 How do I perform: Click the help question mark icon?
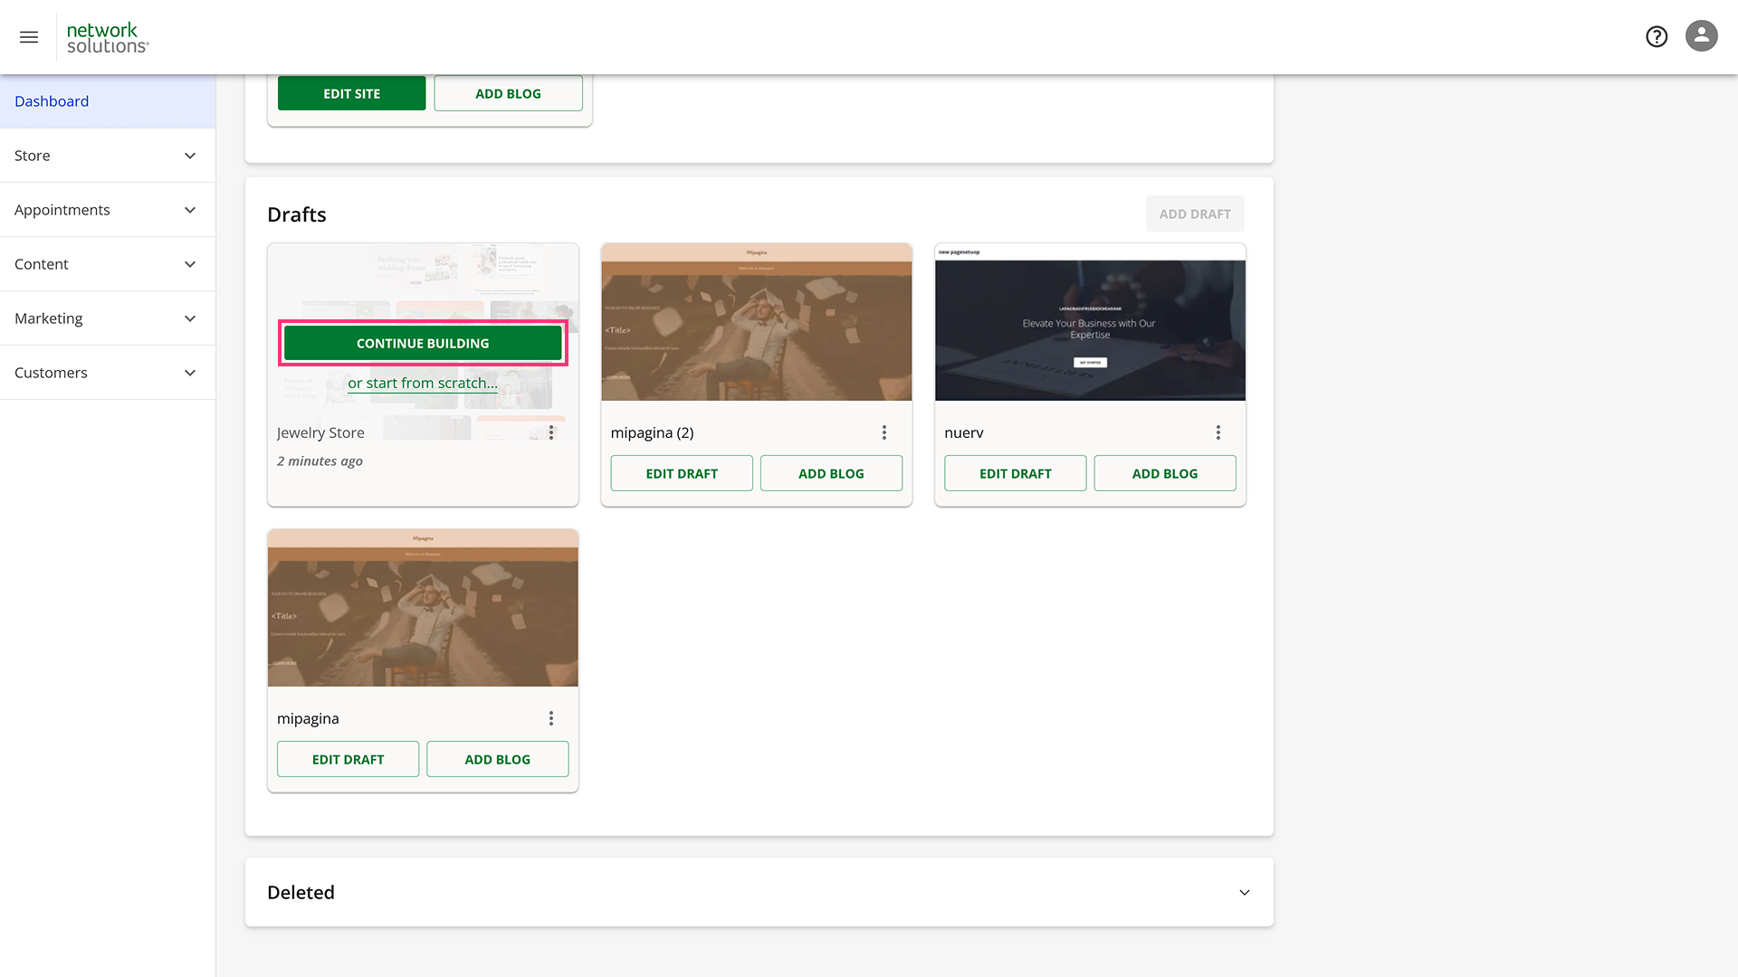[x=1657, y=36]
